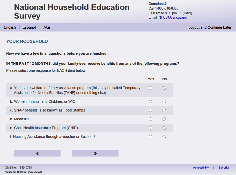Choose Yes for Women, Infants, and Children
Image resolution: width=236 pixels, height=175 pixels.
[151, 102]
